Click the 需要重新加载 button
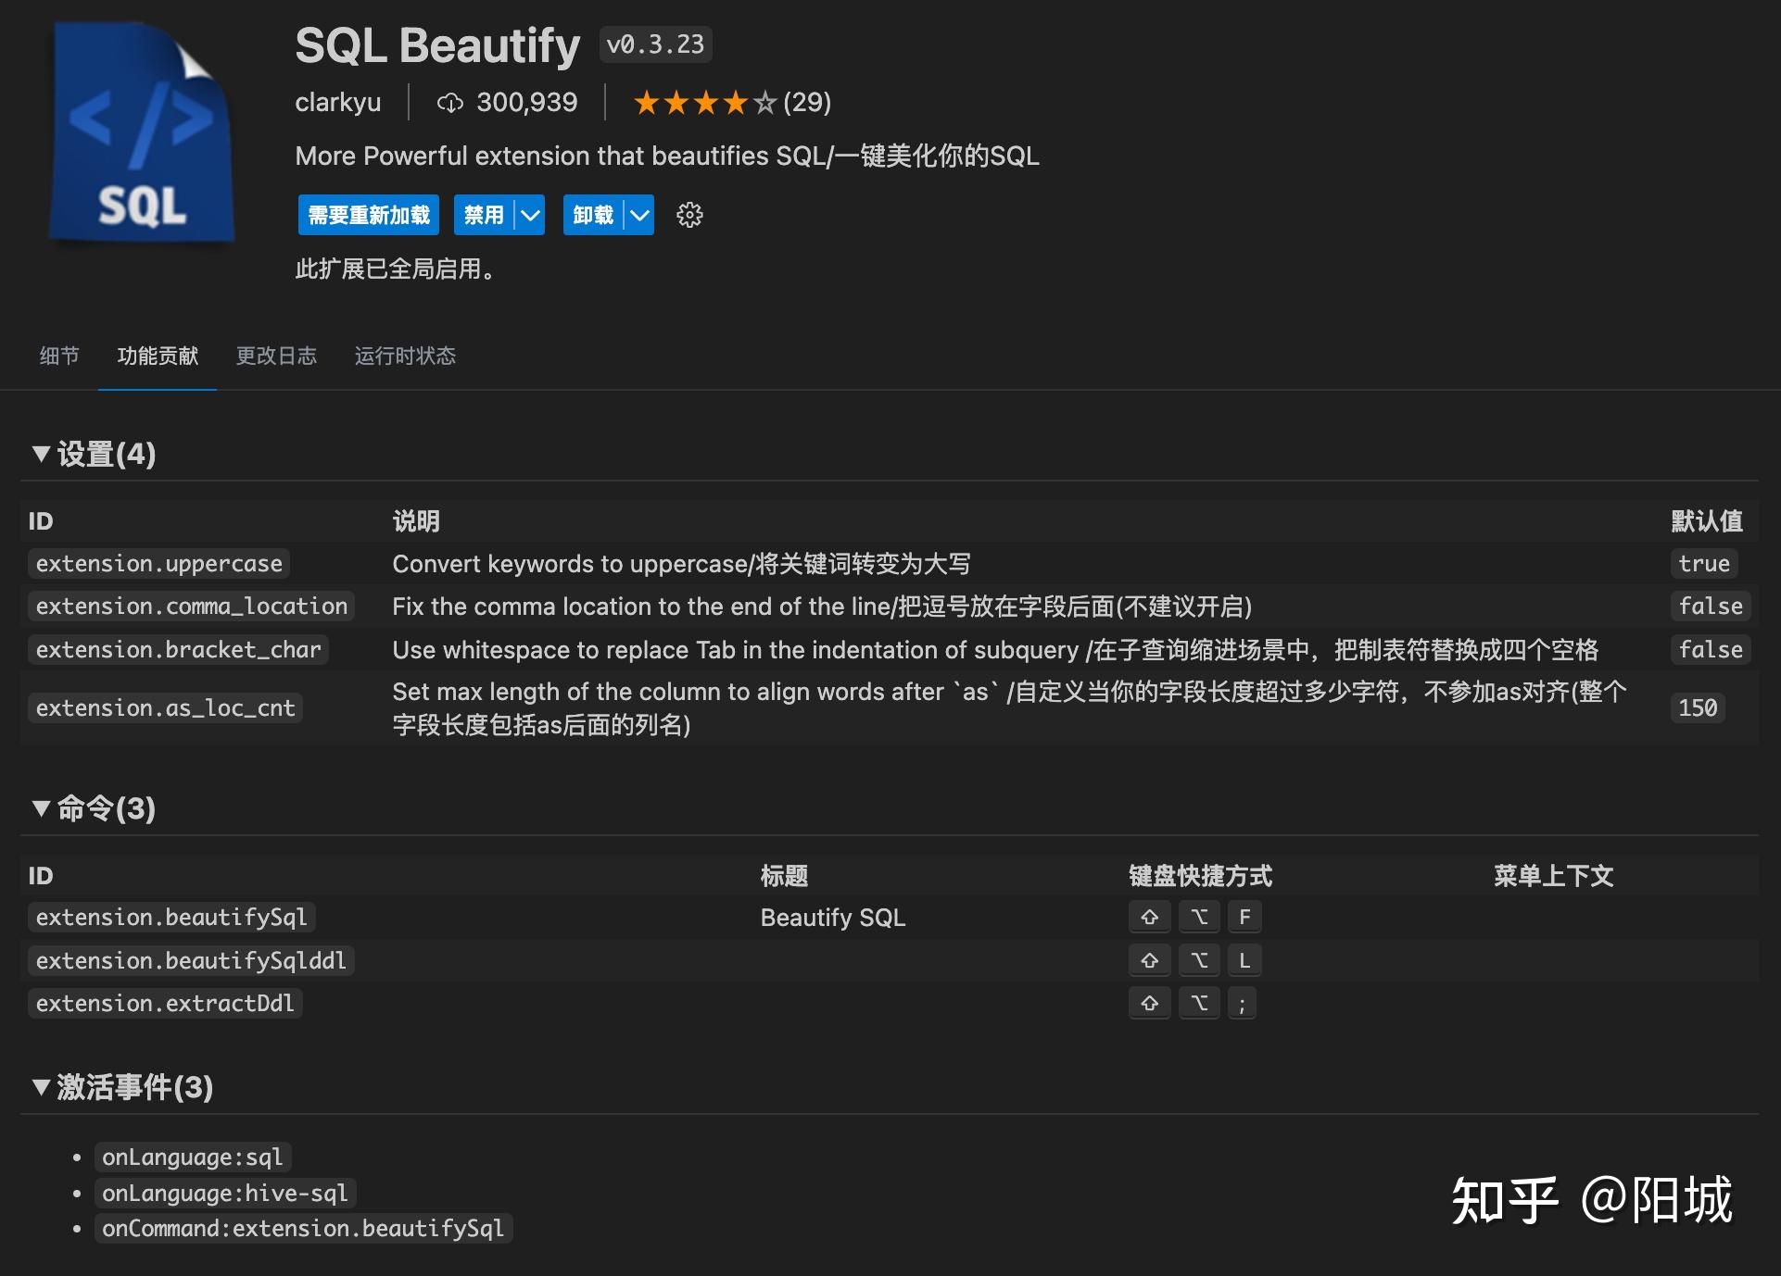 [x=368, y=215]
